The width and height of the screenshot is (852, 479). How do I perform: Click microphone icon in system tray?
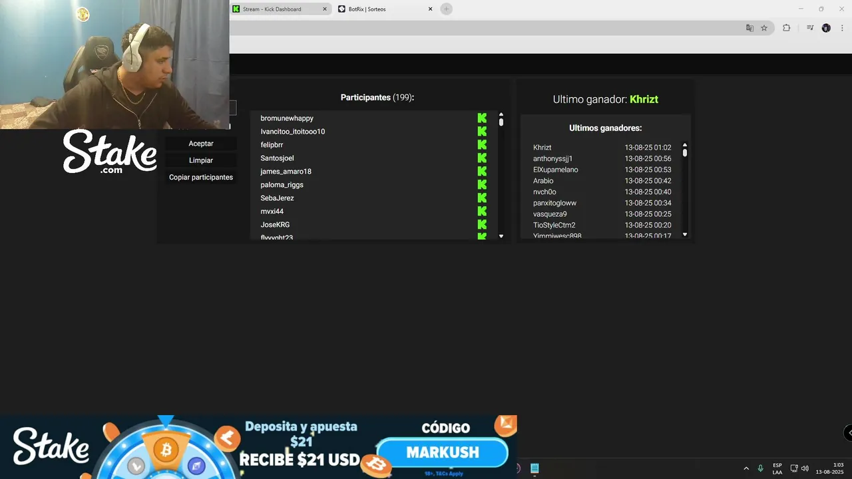click(x=760, y=468)
